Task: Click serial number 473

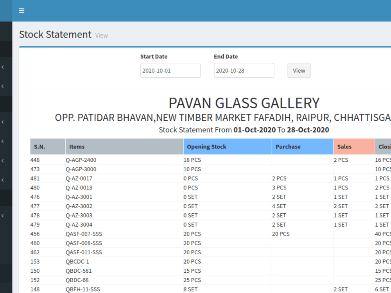Action: (x=35, y=169)
